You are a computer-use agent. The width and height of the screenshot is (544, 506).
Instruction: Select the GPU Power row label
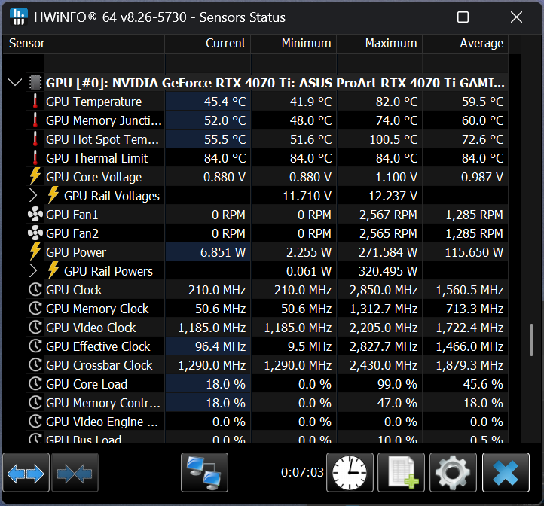pos(76,252)
